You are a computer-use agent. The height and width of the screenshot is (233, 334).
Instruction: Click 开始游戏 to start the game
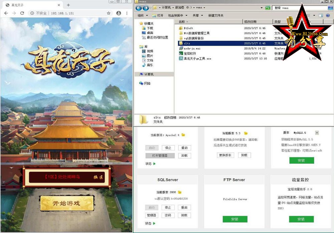click(67, 203)
